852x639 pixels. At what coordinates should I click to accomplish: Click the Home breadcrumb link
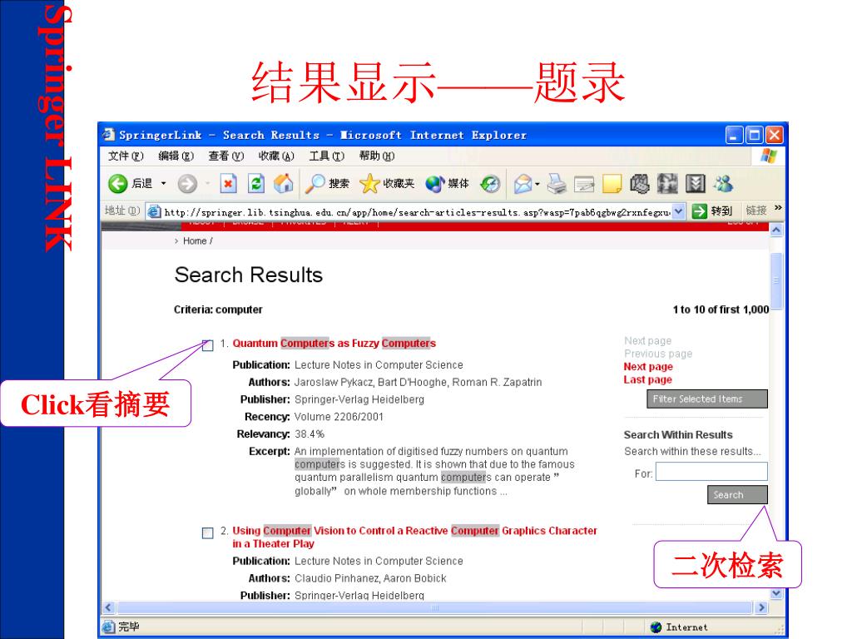click(195, 240)
